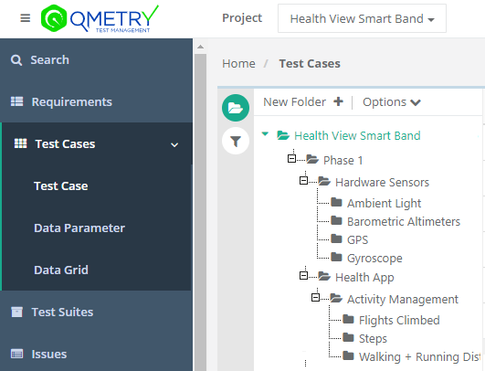Screen dimensions: 485x371
Task: Click the Home breadcrumb link
Action: click(238, 64)
